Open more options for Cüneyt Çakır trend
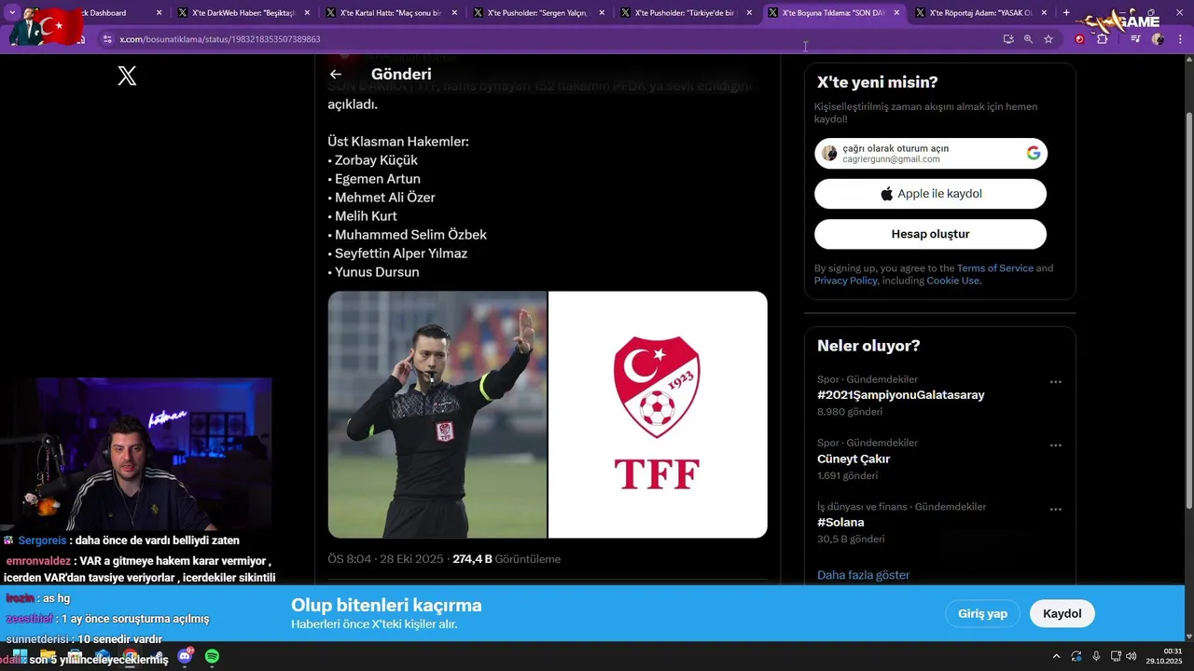 [1056, 445]
